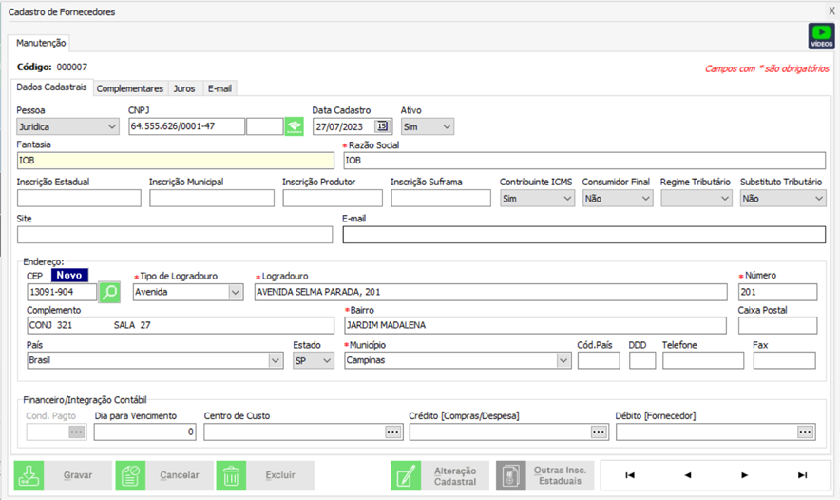
Task: Switch to the Complementares tab
Action: coord(130,88)
